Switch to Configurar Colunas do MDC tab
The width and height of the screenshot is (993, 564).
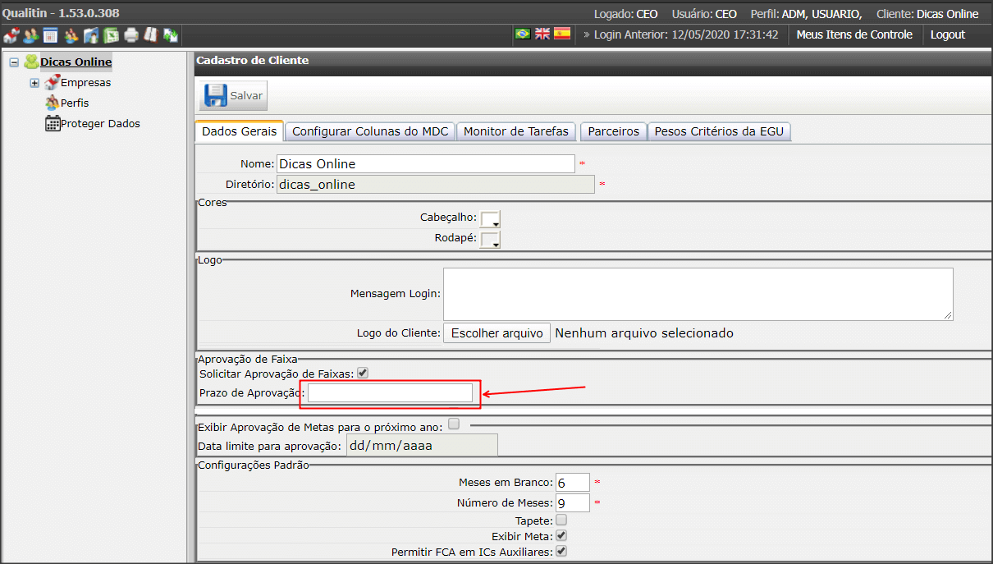(x=370, y=131)
